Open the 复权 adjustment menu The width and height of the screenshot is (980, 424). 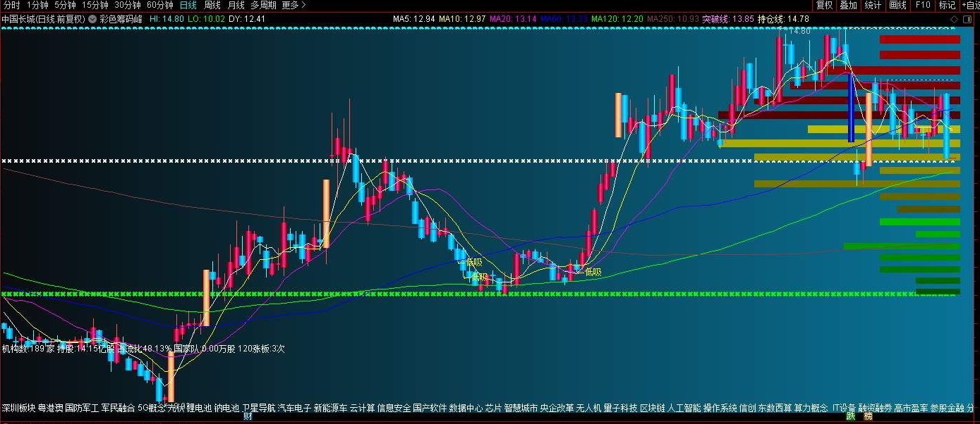(824, 5)
